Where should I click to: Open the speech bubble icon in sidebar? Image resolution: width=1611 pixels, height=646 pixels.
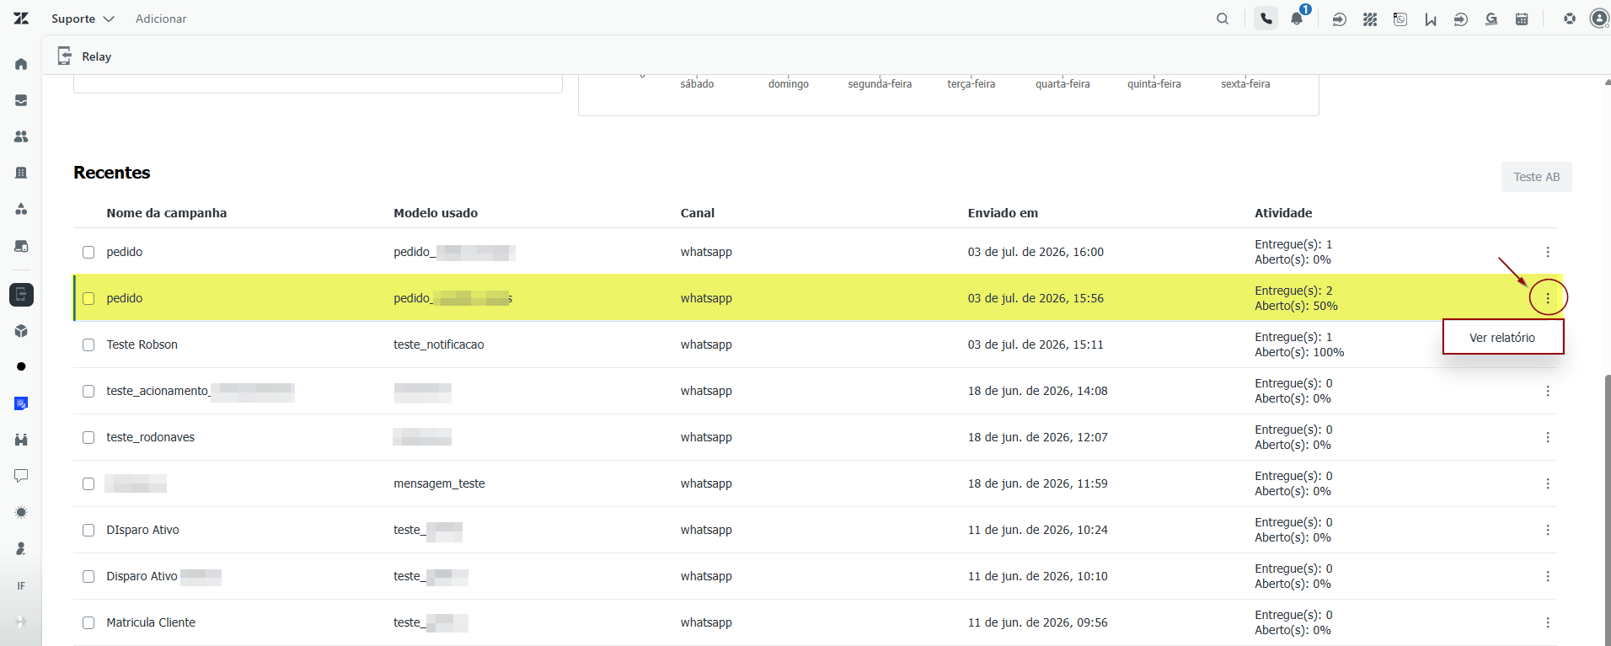[x=21, y=476]
